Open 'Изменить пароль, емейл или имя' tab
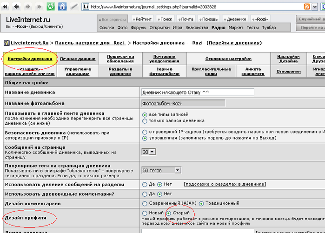This screenshot has width=325, height=233. (30, 71)
